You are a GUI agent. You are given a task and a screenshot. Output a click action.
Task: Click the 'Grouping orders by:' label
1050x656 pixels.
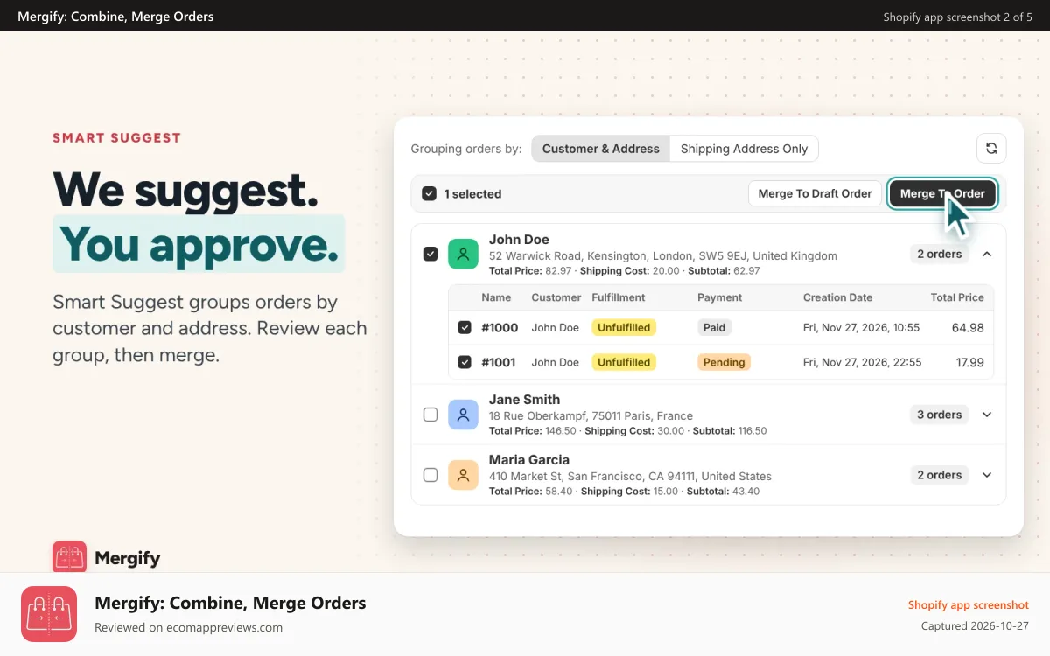[x=466, y=149]
